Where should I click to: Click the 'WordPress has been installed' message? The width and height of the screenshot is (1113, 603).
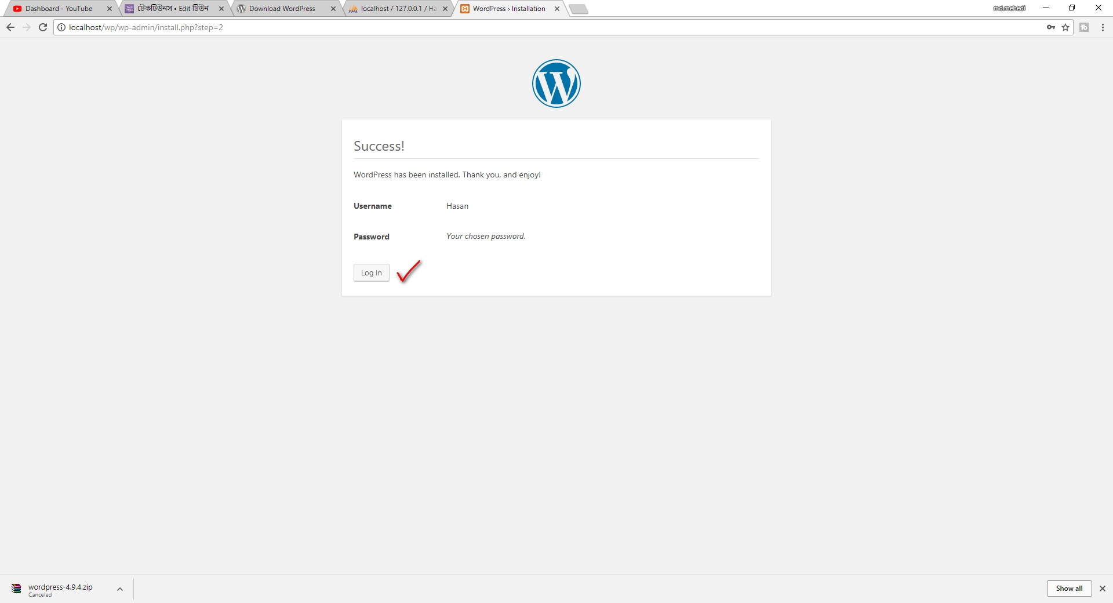[447, 175]
